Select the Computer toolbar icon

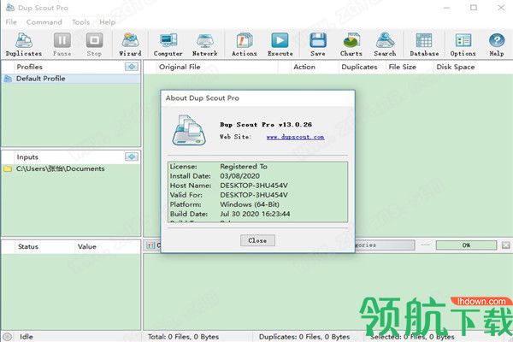168,44
